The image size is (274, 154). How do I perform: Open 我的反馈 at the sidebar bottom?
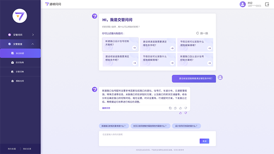(x=27, y=149)
